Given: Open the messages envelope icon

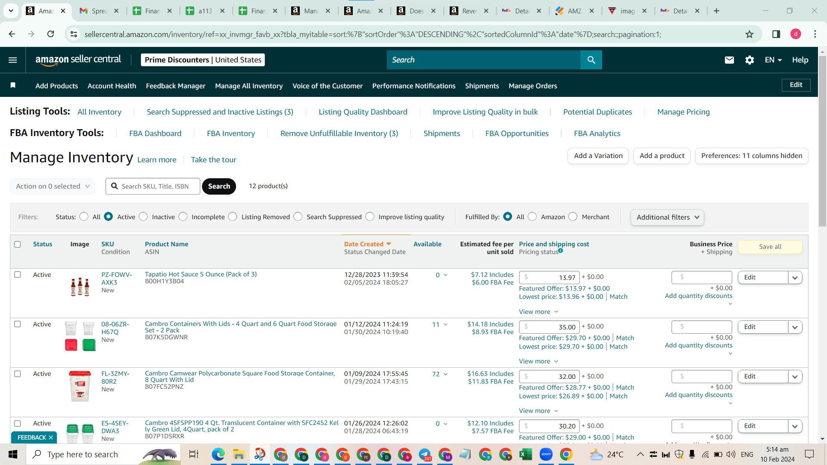Looking at the screenshot, I should click(x=729, y=60).
